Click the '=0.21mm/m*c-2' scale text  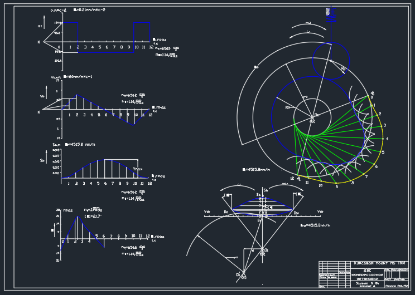click(90, 10)
